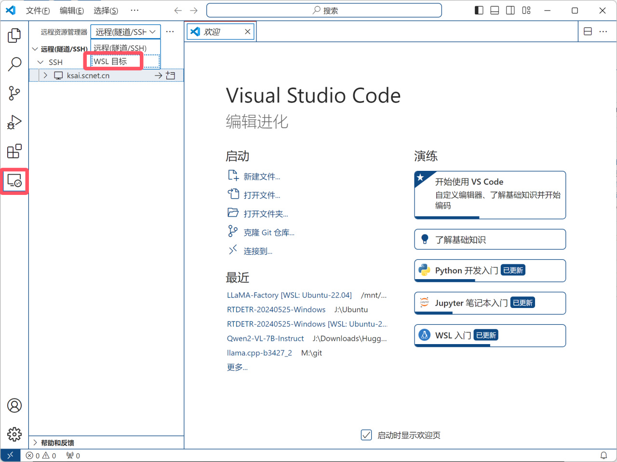The width and height of the screenshot is (617, 462).
Task: Open the notifications bell
Action: (x=604, y=455)
